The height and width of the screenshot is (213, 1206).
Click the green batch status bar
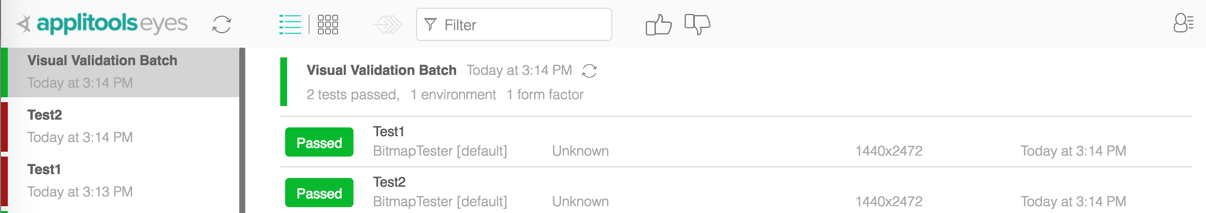pyautogui.click(x=284, y=82)
